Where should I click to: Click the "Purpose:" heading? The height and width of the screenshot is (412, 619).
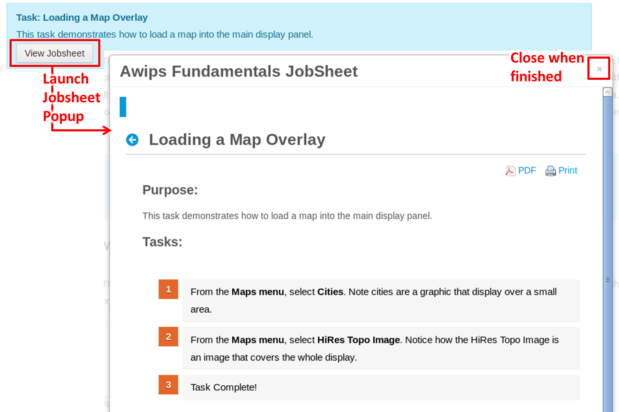point(170,190)
